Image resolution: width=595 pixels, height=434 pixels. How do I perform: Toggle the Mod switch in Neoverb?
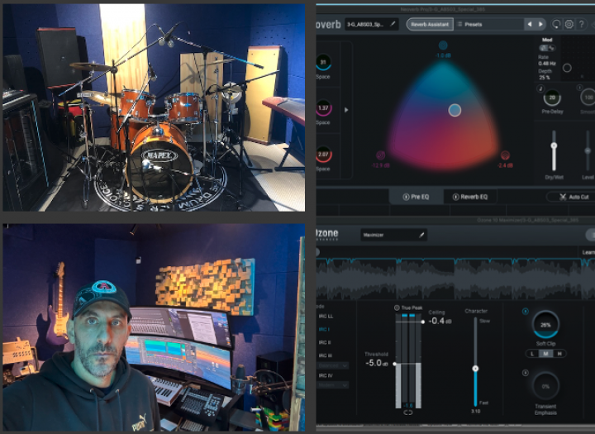click(x=546, y=48)
